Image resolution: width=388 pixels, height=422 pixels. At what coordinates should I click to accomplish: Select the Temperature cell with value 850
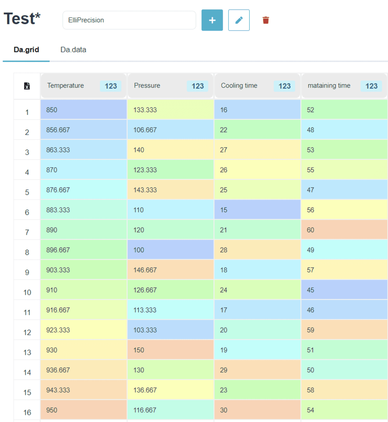pyautogui.click(x=83, y=110)
